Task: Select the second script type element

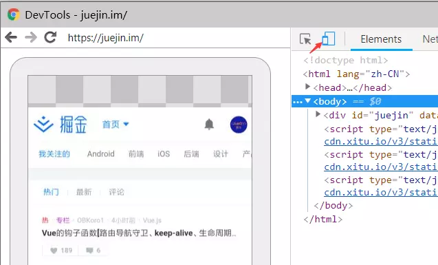Action: coord(381,155)
